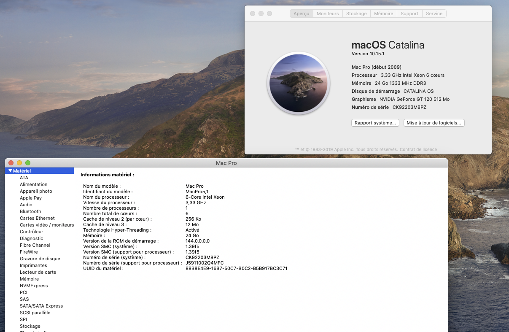Select Gravure de disque in the sidebar

tap(40, 259)
